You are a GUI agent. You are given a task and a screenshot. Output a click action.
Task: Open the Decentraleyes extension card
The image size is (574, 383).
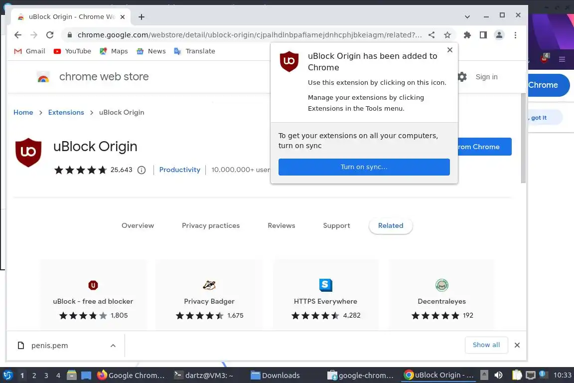[x=441, y=295]
